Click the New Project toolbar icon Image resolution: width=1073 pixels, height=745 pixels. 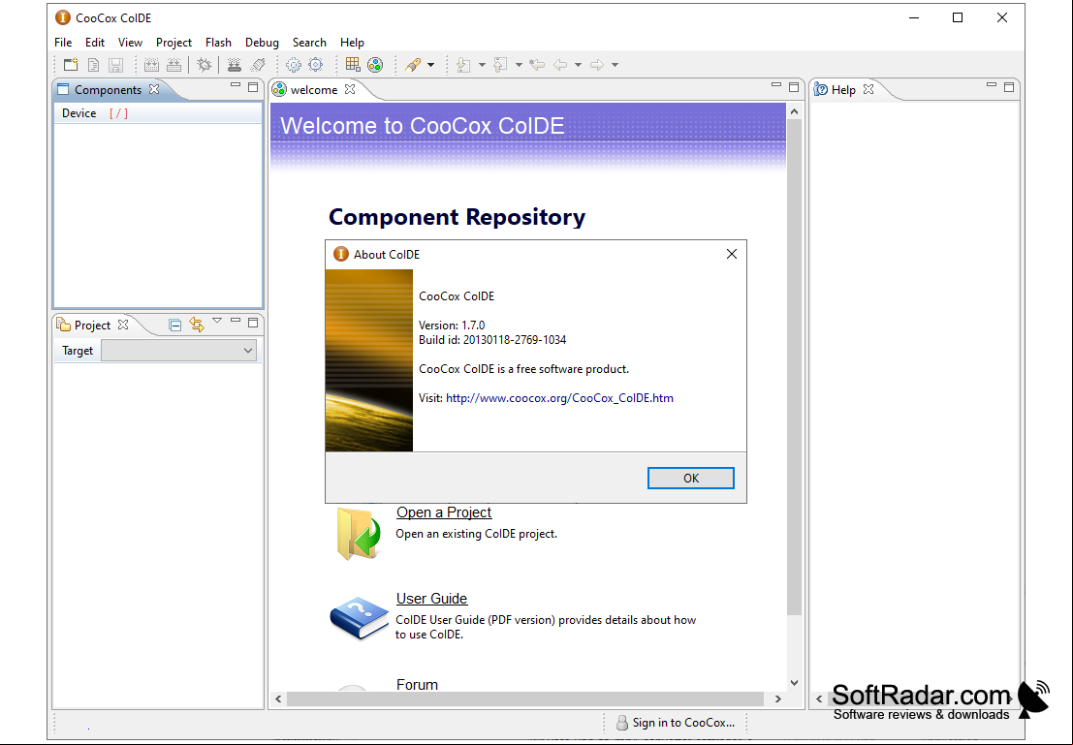point(71,65)
